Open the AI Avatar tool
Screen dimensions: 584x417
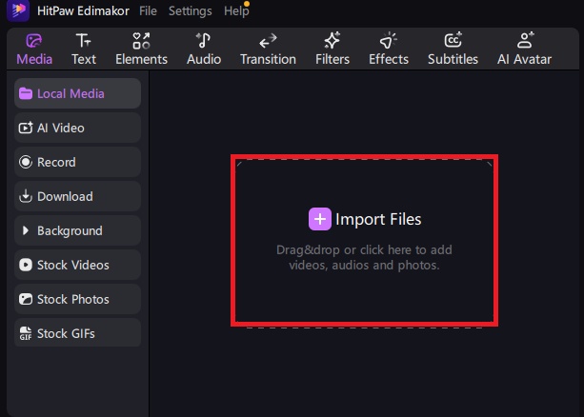click(523, 49)
